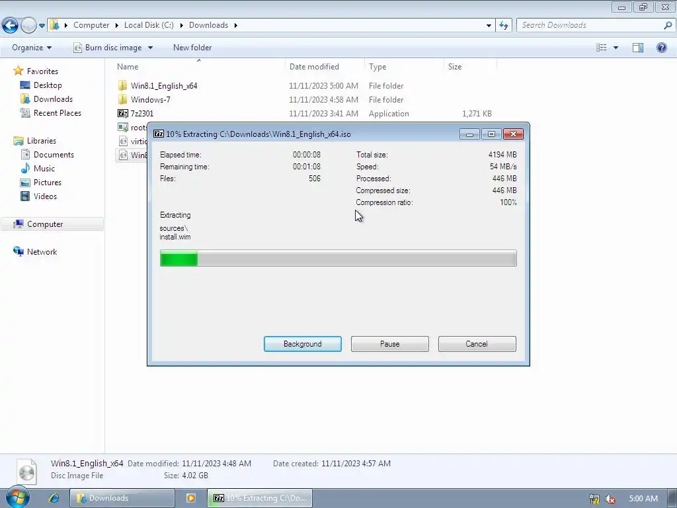This screenshot has height=508, width=677.
Task: Select the 7z2301 application icon
Action: coord(122,113)
